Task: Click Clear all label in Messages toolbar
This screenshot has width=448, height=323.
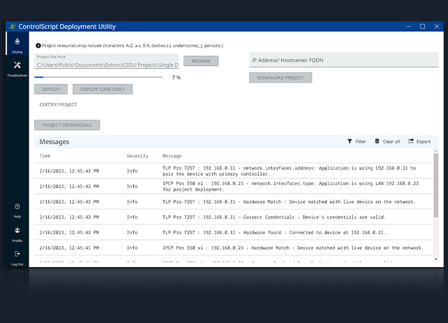Action: point(391,142)
